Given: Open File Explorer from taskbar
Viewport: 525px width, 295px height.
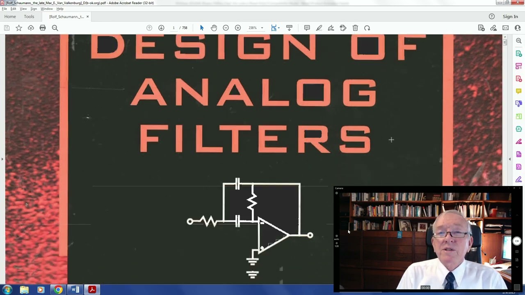Looking at the screenshot, I should coord(24,290).
